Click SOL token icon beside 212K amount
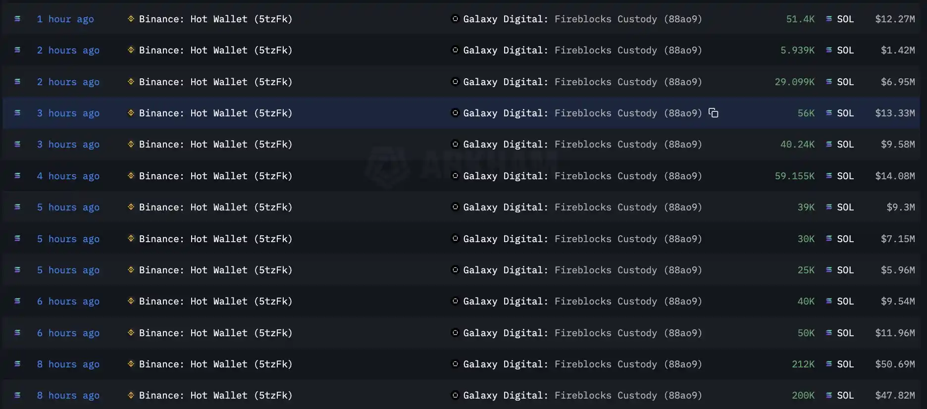927x409 pixels. tap(828, 364)
